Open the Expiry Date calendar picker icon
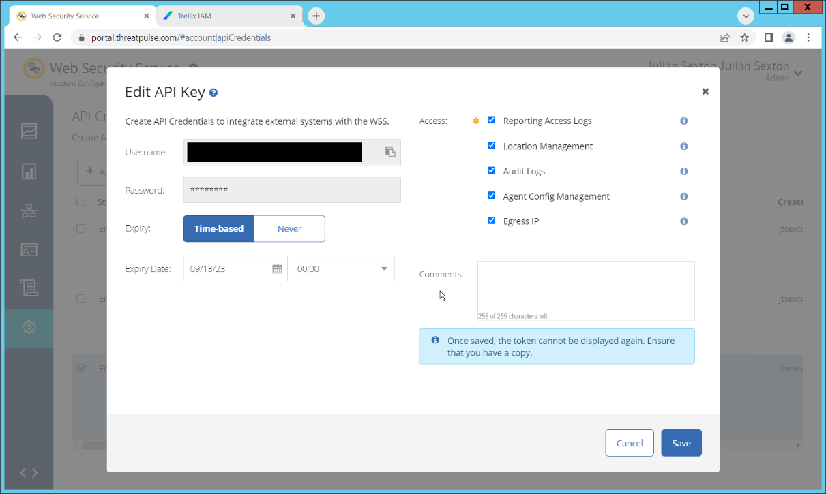 pyautogui.click(x=277, y=269)
